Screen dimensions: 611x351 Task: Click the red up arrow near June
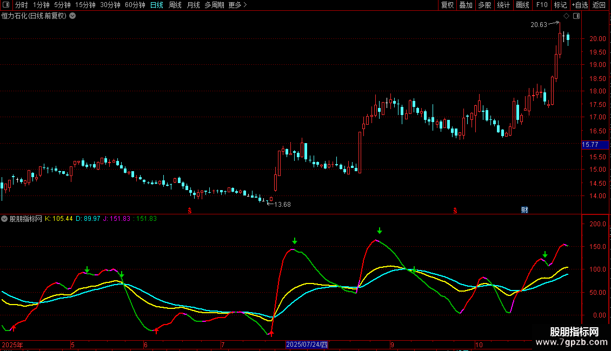coord(156,330)
